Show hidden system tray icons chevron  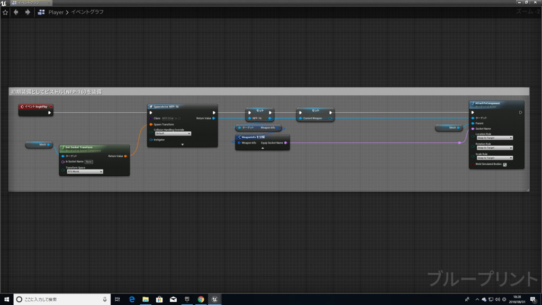[477, 300]
